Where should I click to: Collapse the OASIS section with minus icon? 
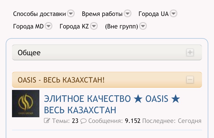190,80
